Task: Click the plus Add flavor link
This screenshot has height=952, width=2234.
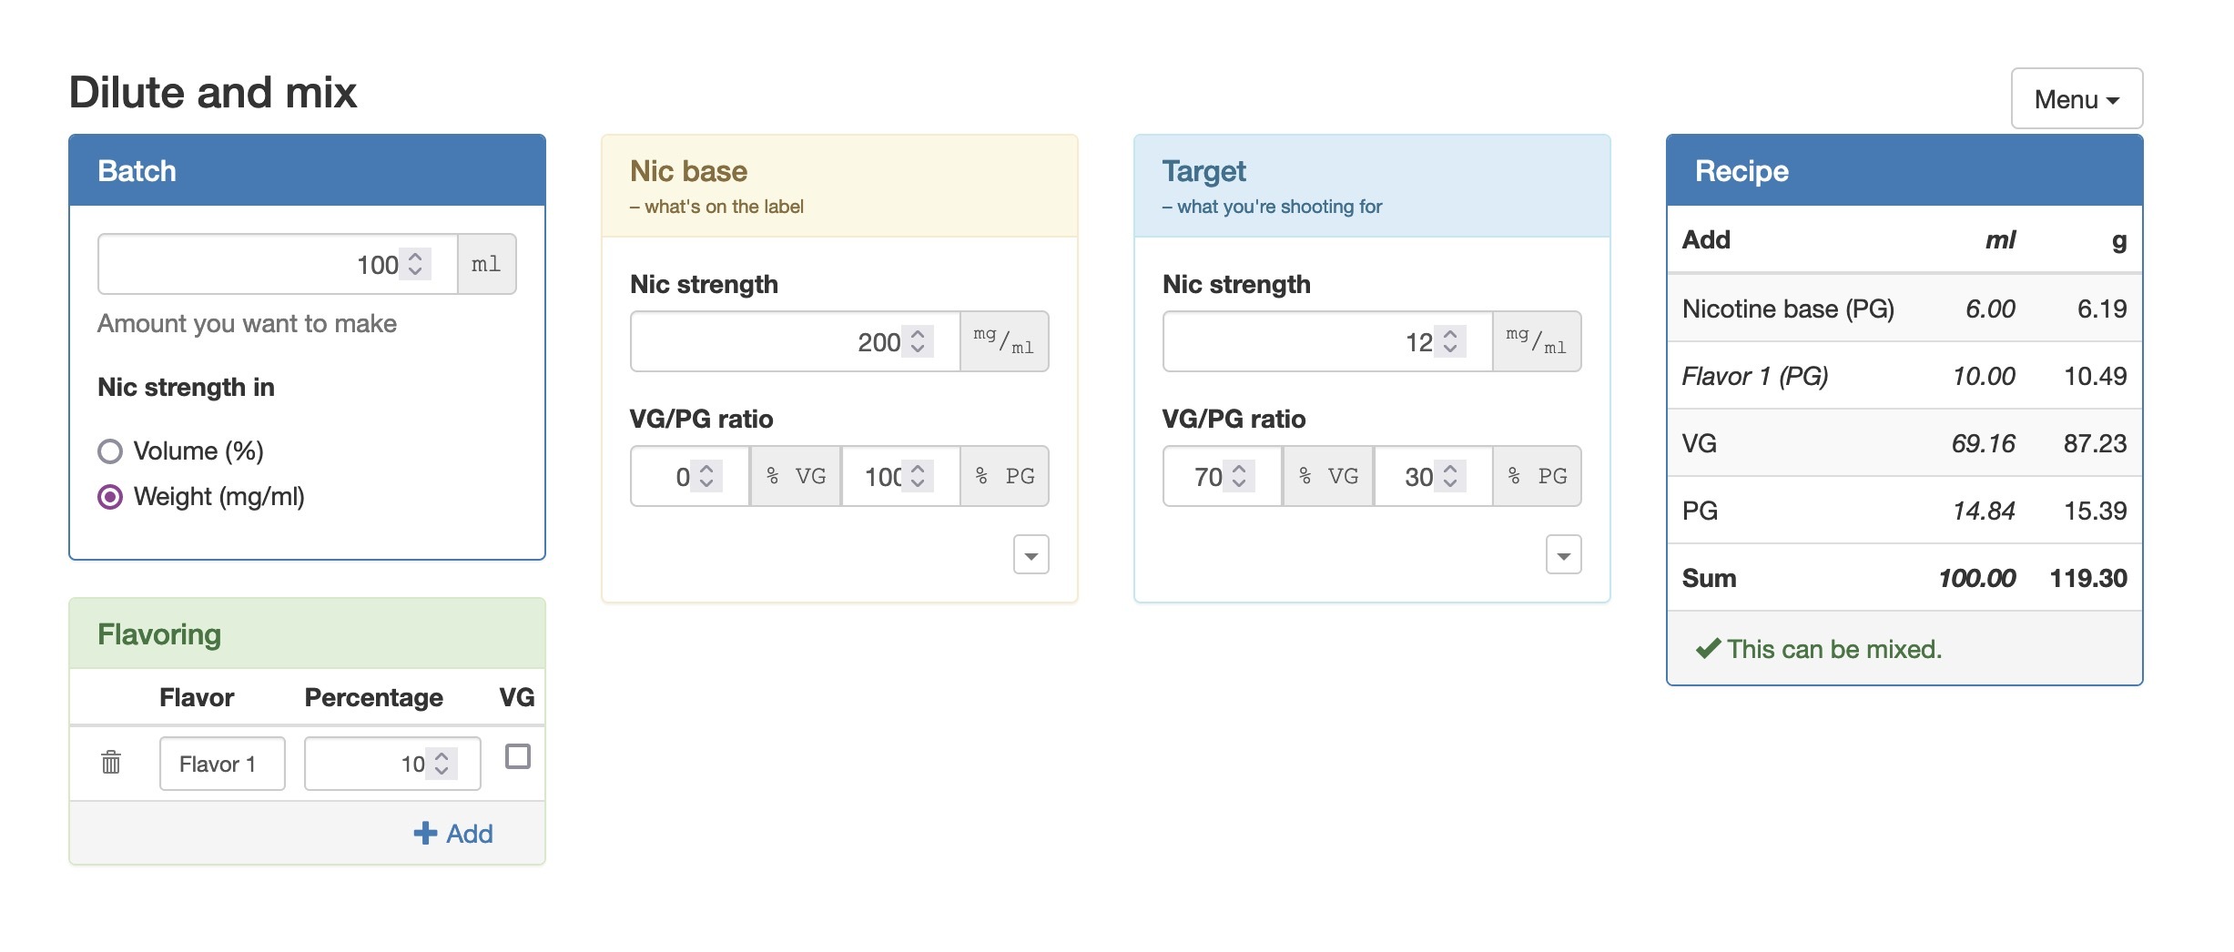Action: (x=453, y=833)
